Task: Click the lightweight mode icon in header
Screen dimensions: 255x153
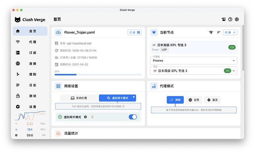Action: (x=224, y=19)
